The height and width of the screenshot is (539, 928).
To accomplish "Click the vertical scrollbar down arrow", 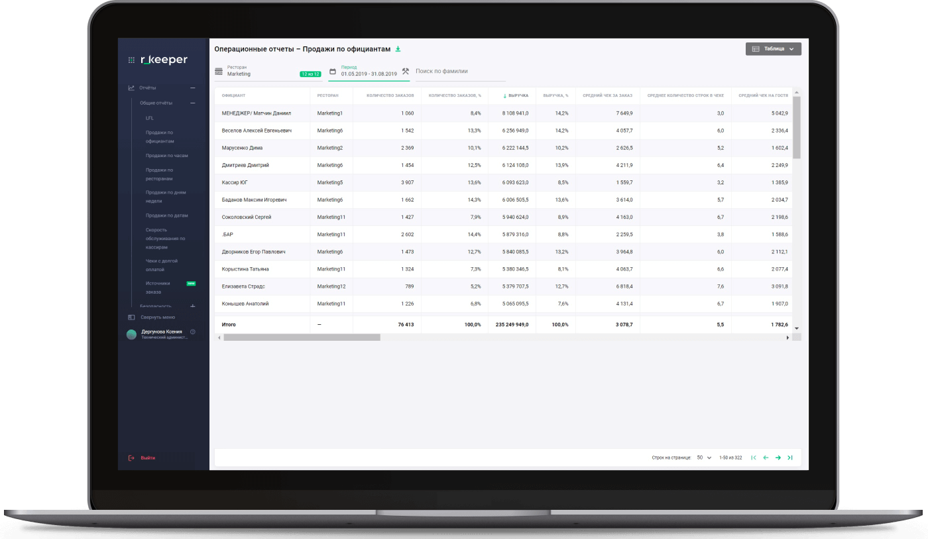I will coord(797,328).
